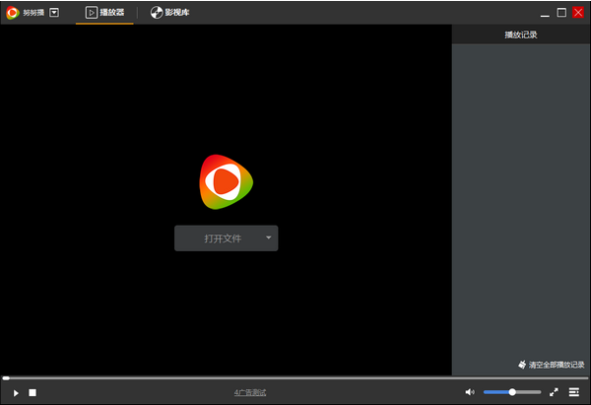Switch to the 影视库 tab
Viewport: 591px width, 405px height.
coord(170,13)
